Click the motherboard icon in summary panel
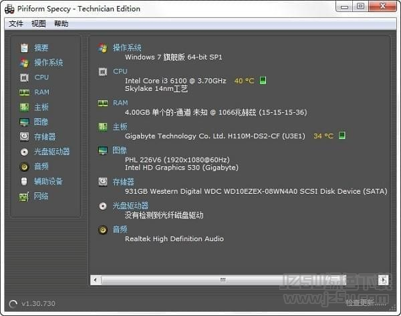 pos(103,127)
